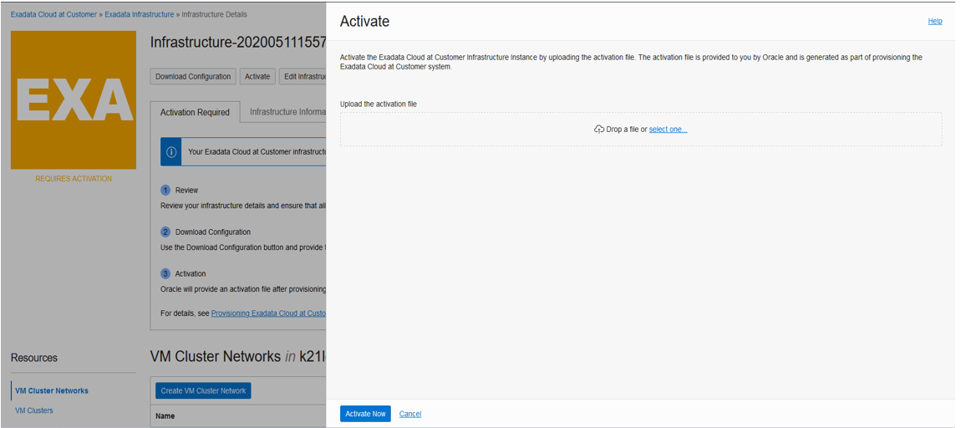Select VM Clusters in Resources sidebar
The image size is (961, 428).
34,410
